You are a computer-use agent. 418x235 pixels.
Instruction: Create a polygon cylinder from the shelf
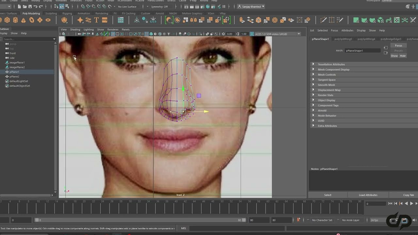tap(15, 20)
